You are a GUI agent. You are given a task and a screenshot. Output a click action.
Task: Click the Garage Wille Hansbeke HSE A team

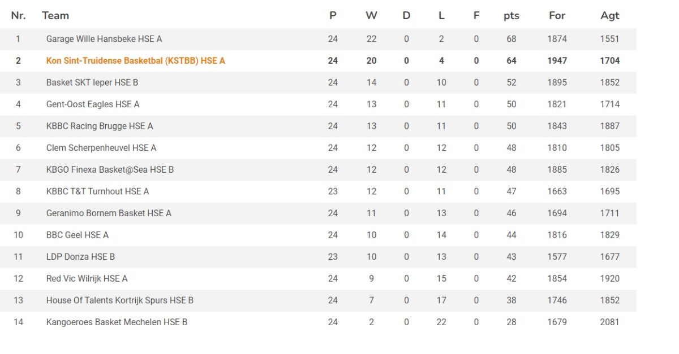pos(104,39)
